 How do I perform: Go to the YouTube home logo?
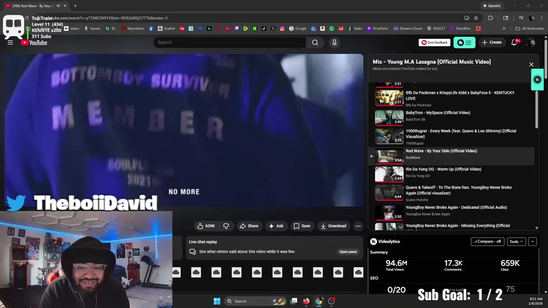pos(34,42)
